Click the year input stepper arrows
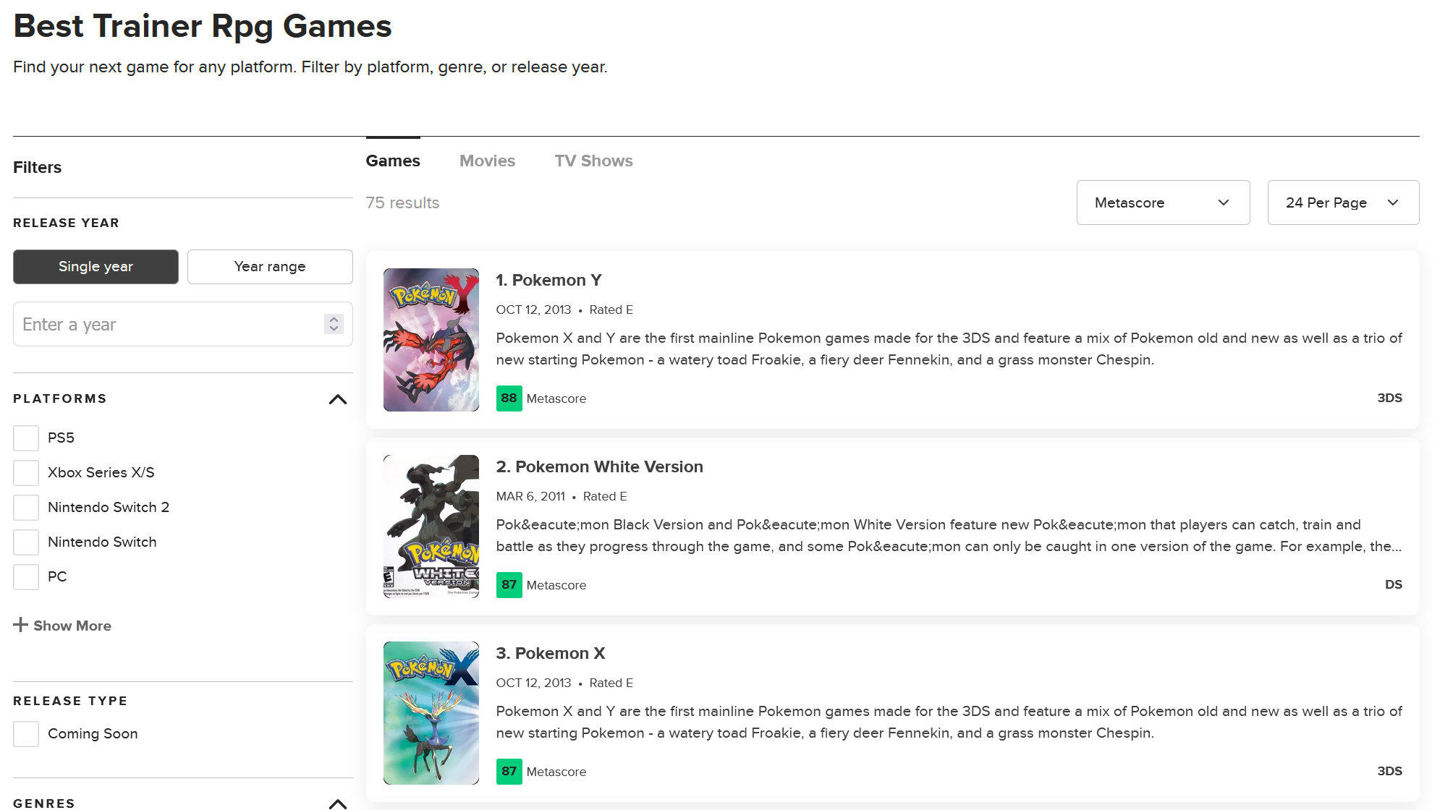1453x810 pixels. pos(334,324)
